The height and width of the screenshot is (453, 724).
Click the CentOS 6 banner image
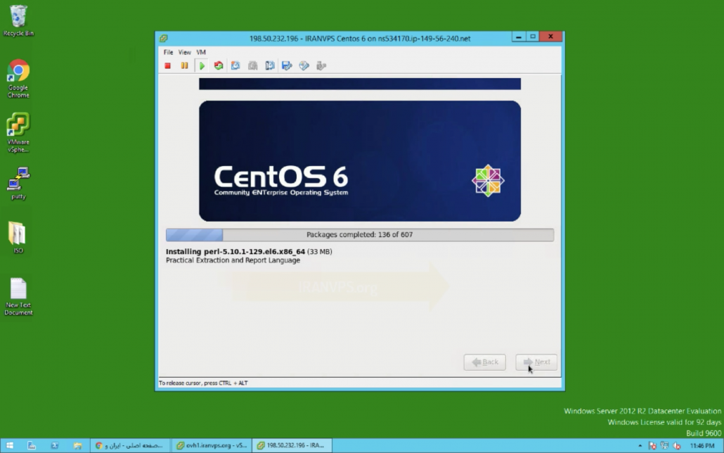[x=359, y=161]
